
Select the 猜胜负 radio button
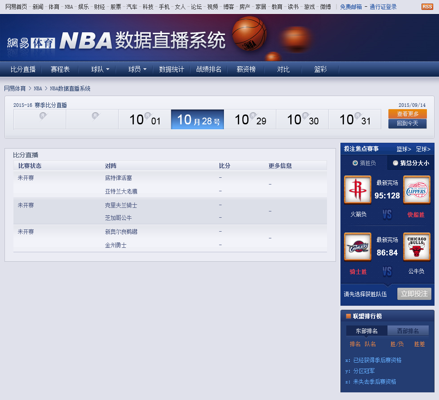click(355, 163)
